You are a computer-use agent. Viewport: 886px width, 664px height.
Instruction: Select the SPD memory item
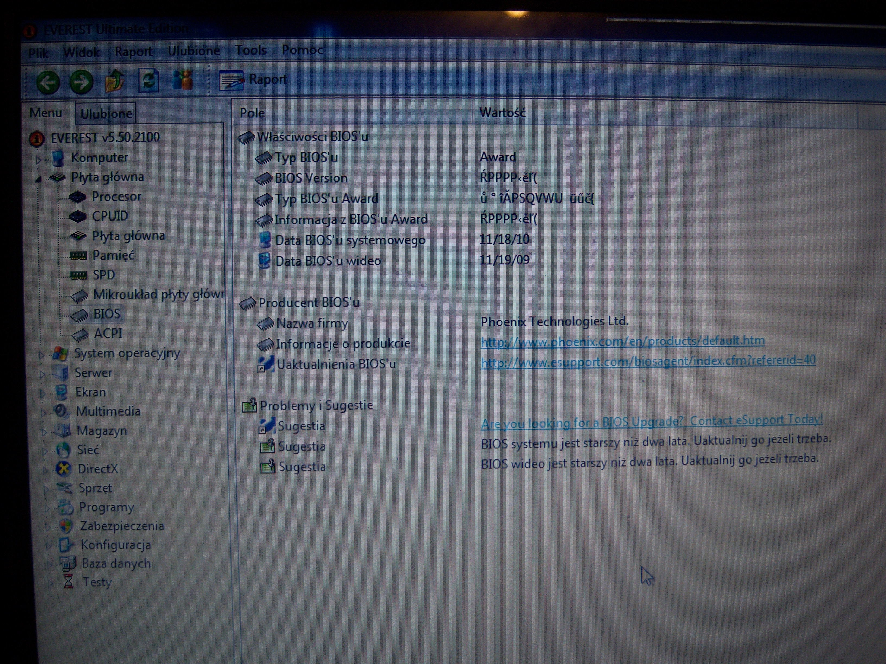click(104, 275)
